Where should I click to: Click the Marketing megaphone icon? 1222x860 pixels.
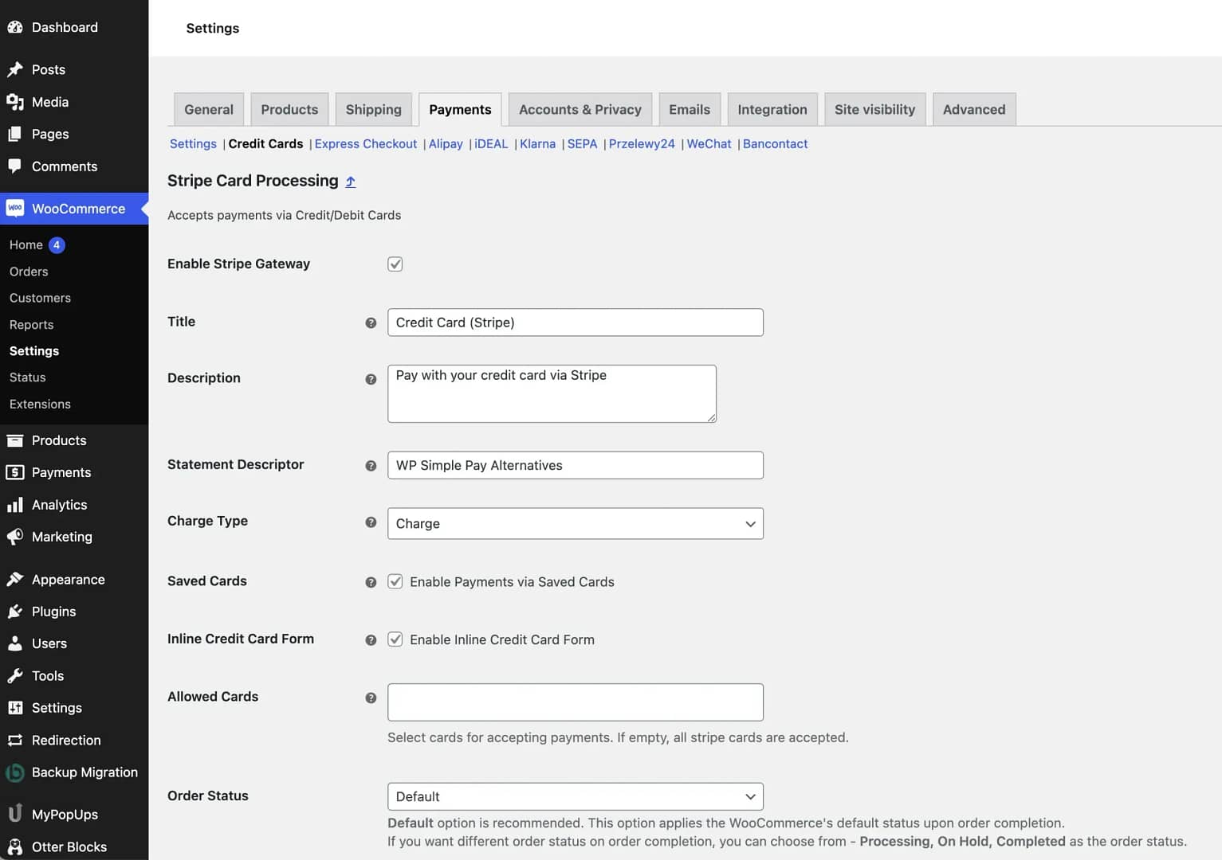coord(15,537)
